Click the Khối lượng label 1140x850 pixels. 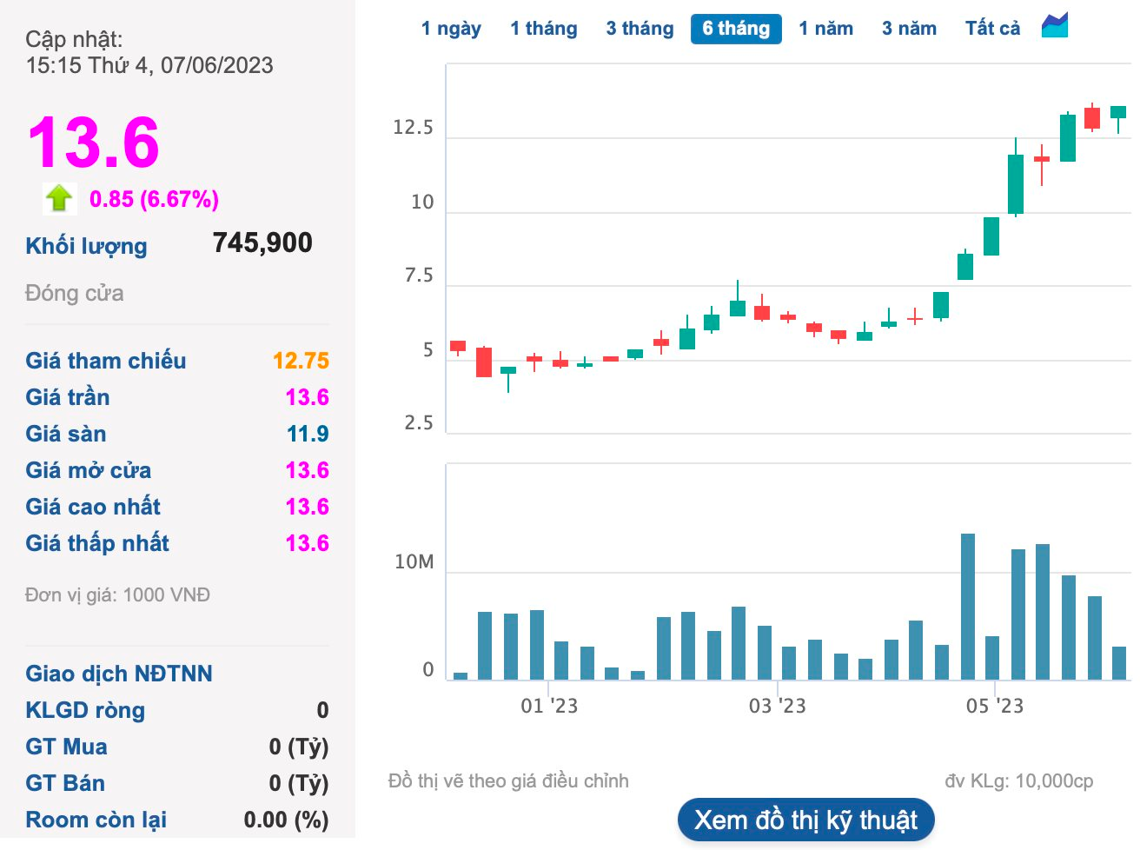(x=86, y=246)
